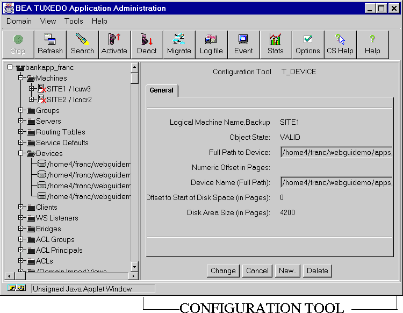Open the Help menu
This screenshot has width=403, height=313.
tap(99, 22)
